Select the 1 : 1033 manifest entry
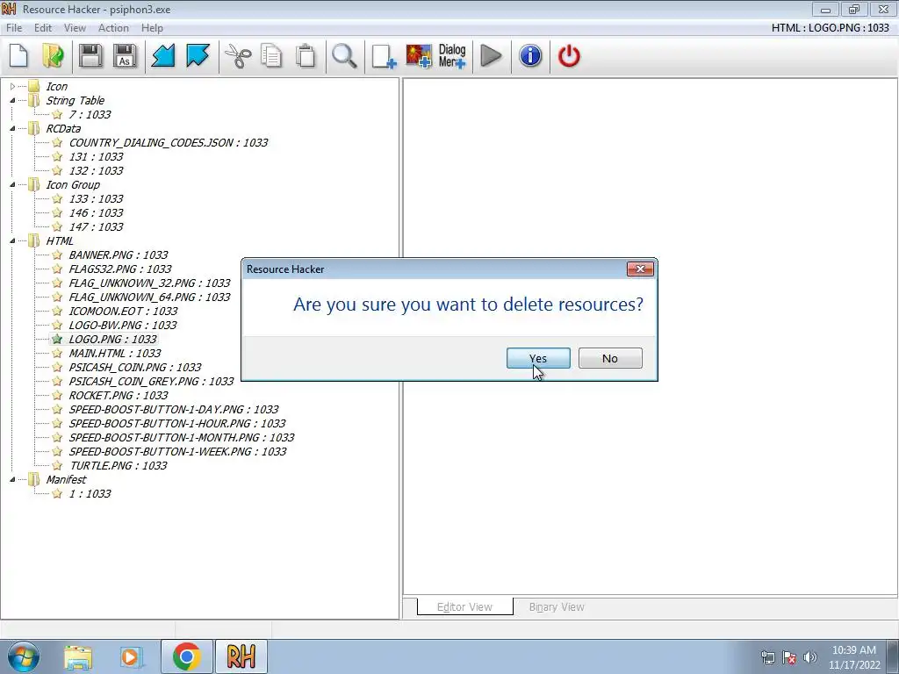This screenshot has width=899, height=674. [x=90, y=493]
